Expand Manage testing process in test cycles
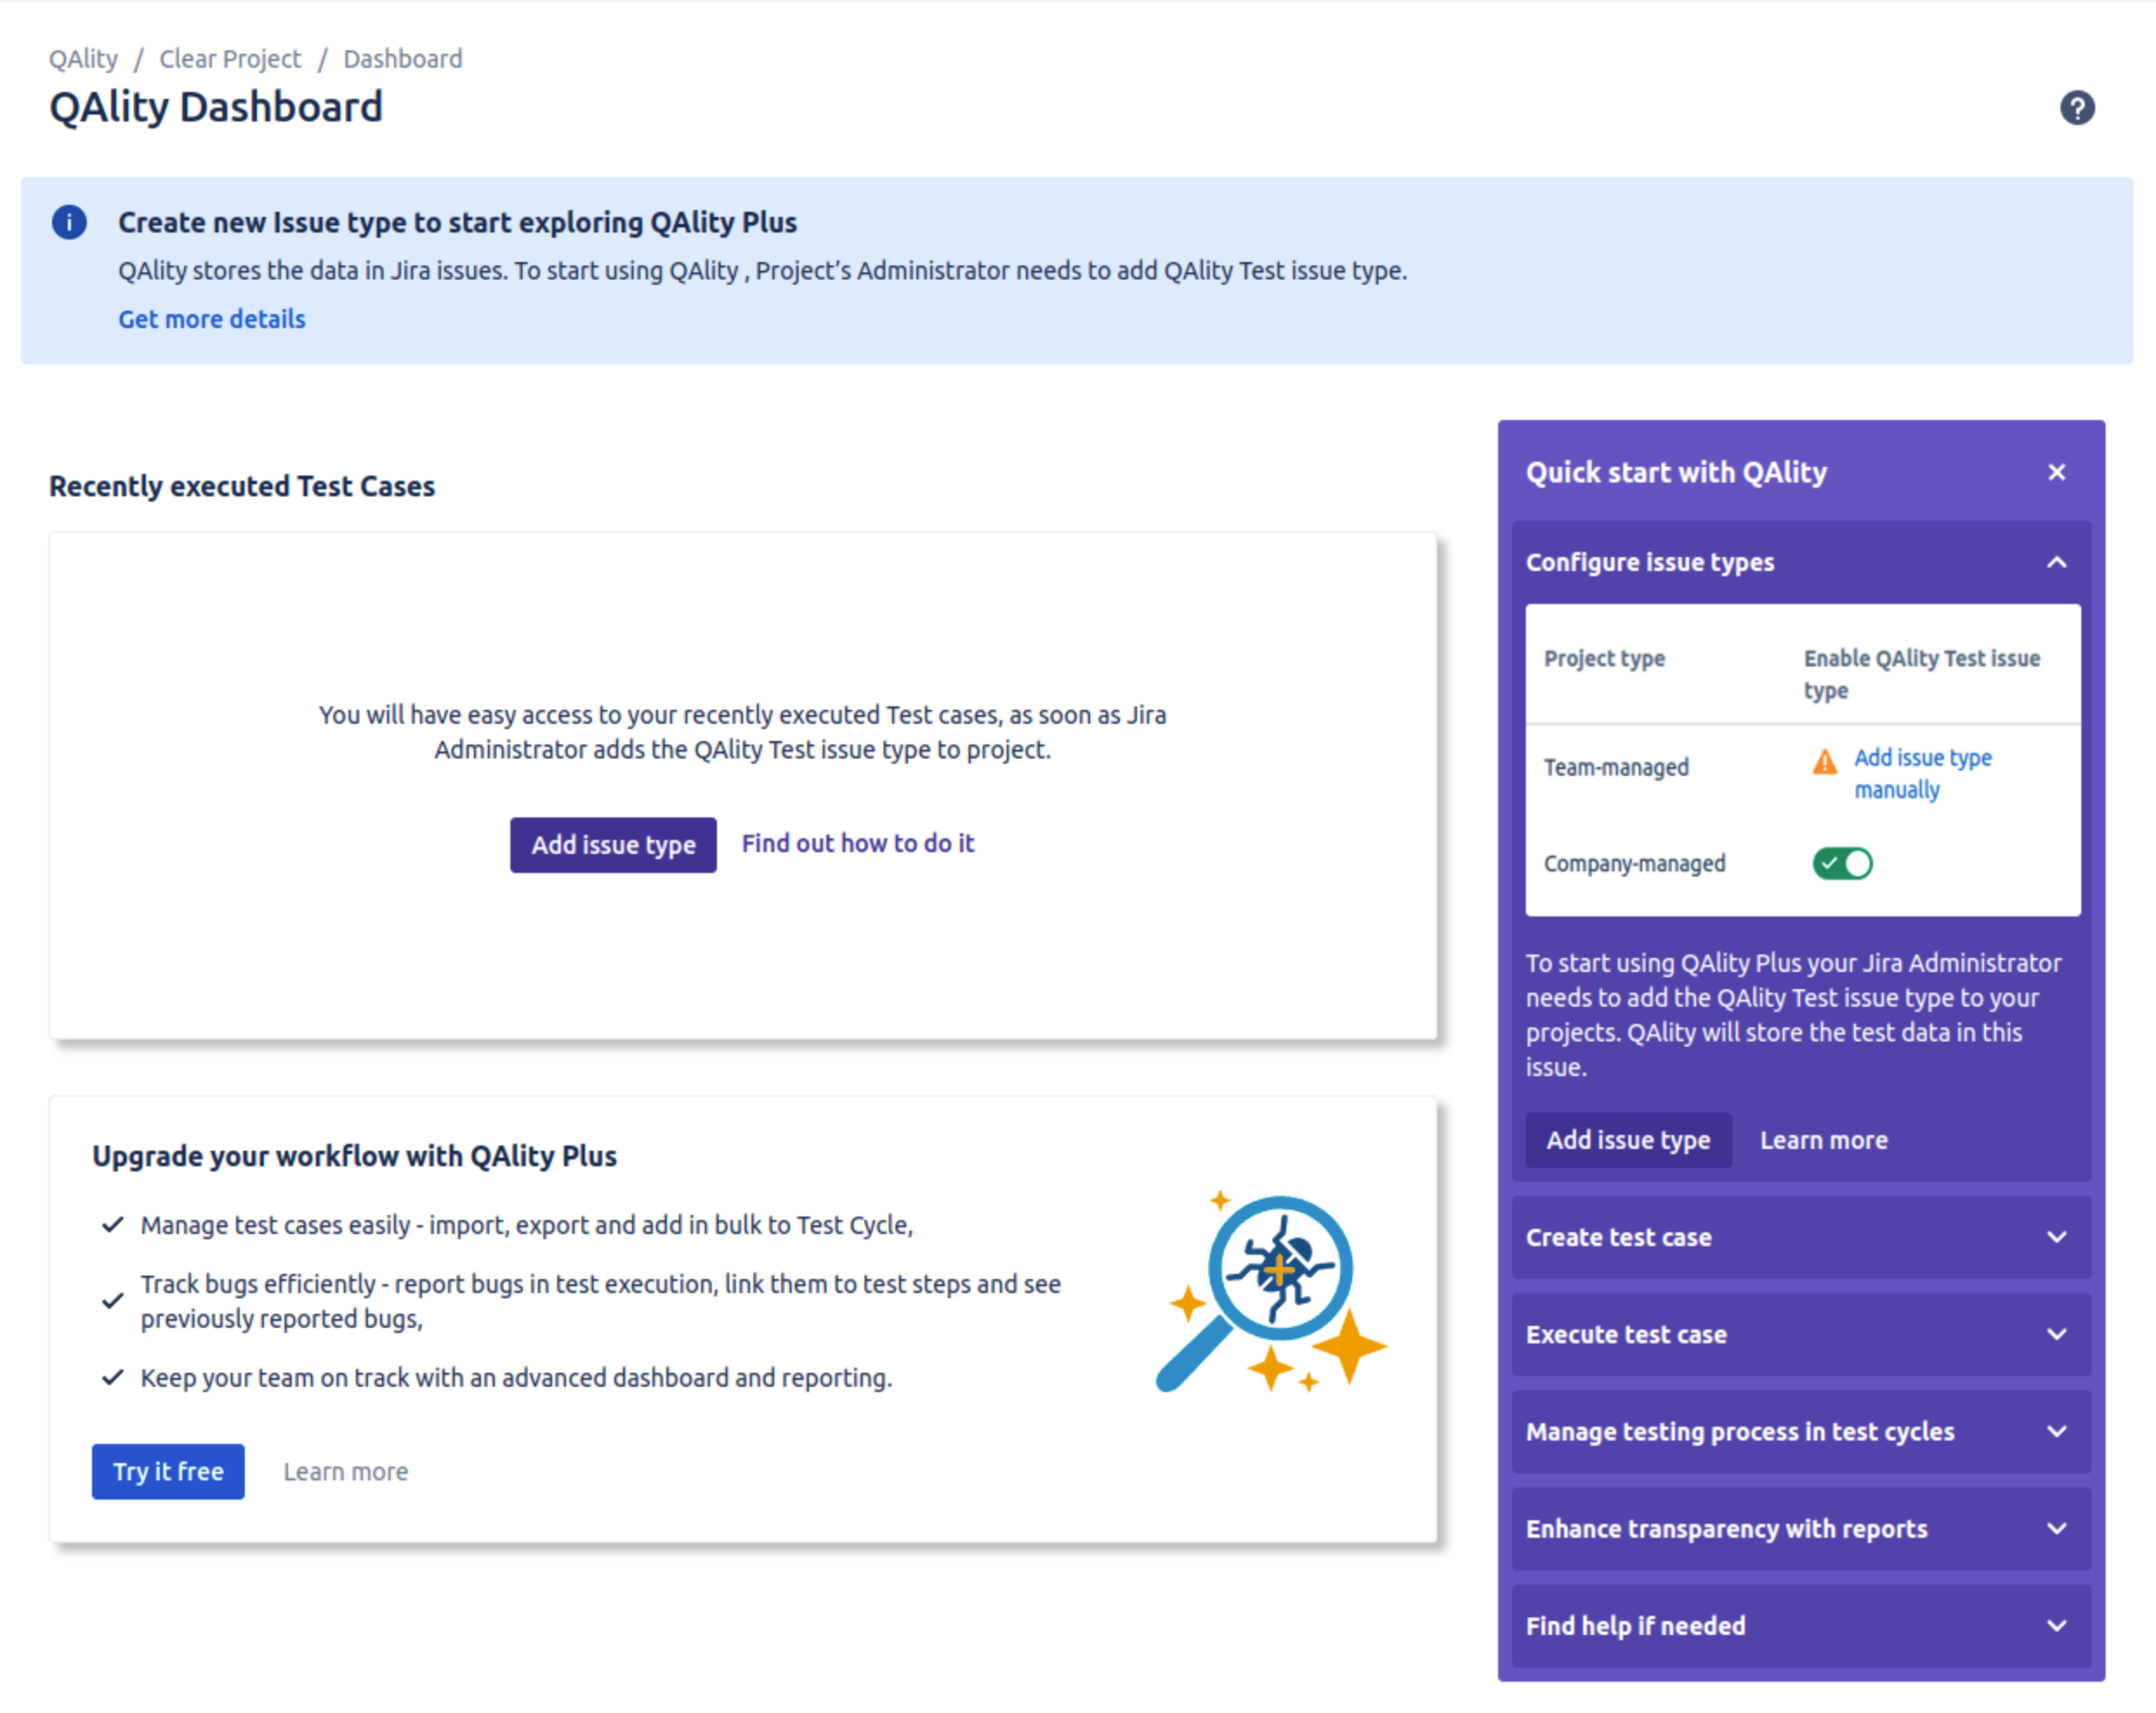2156x1713 pixels. (x=1800, y=1431)
